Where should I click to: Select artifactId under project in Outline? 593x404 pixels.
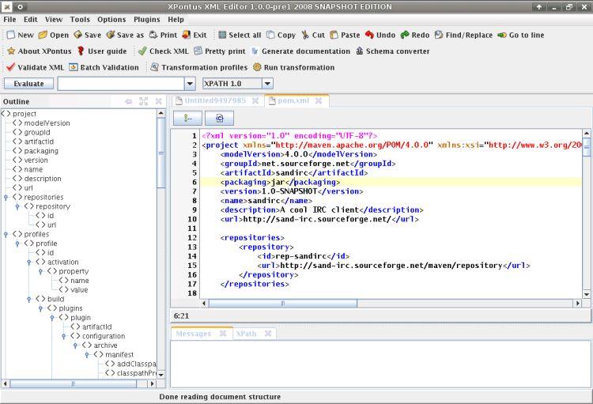pyautogui.click(x=33, y=142)
